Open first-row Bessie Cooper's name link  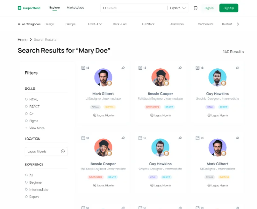tap(160, 94)
